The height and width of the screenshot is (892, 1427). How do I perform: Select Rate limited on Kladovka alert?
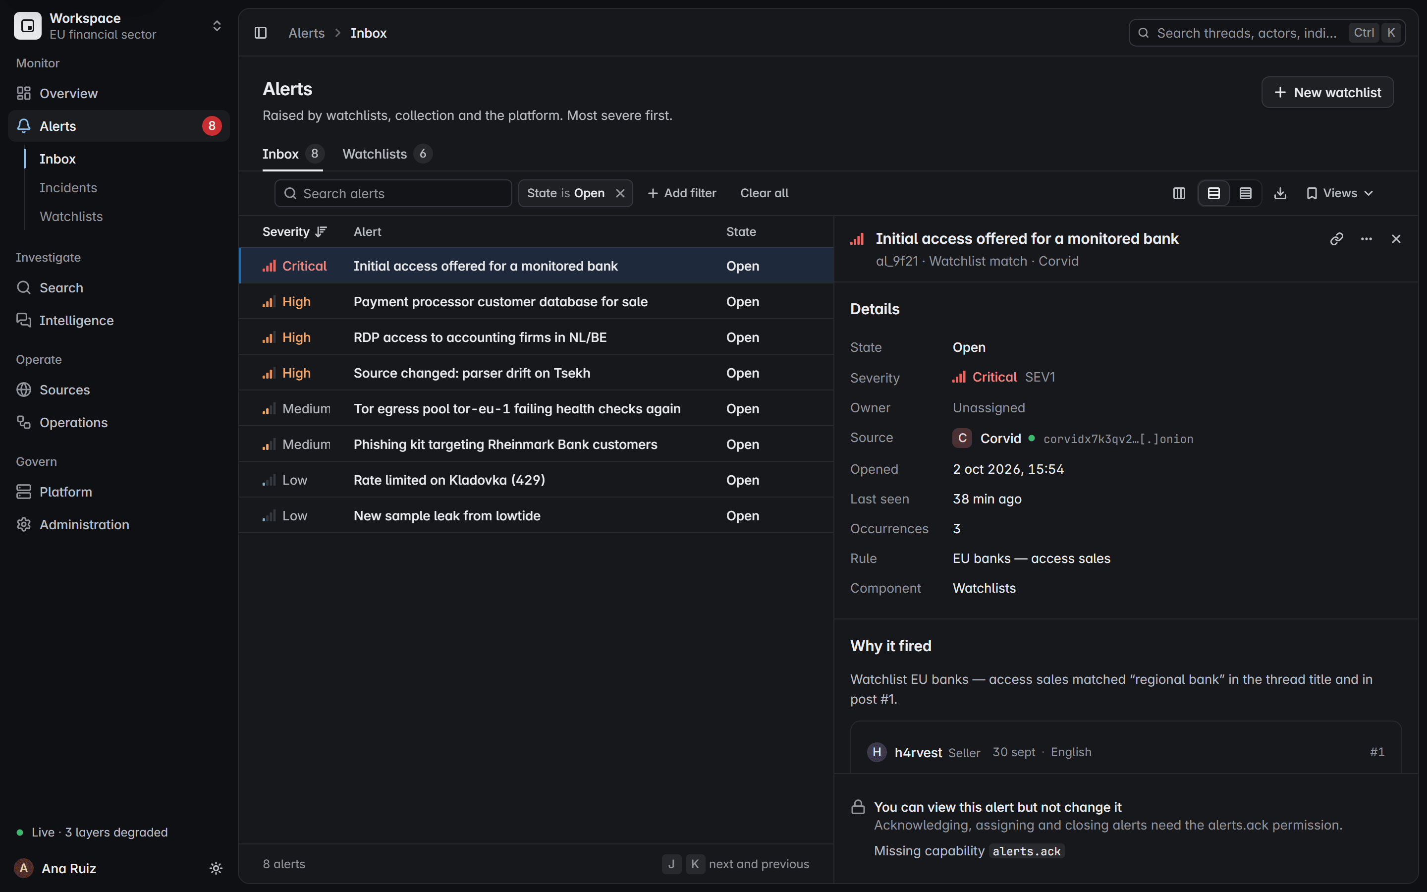coord(536,480)
